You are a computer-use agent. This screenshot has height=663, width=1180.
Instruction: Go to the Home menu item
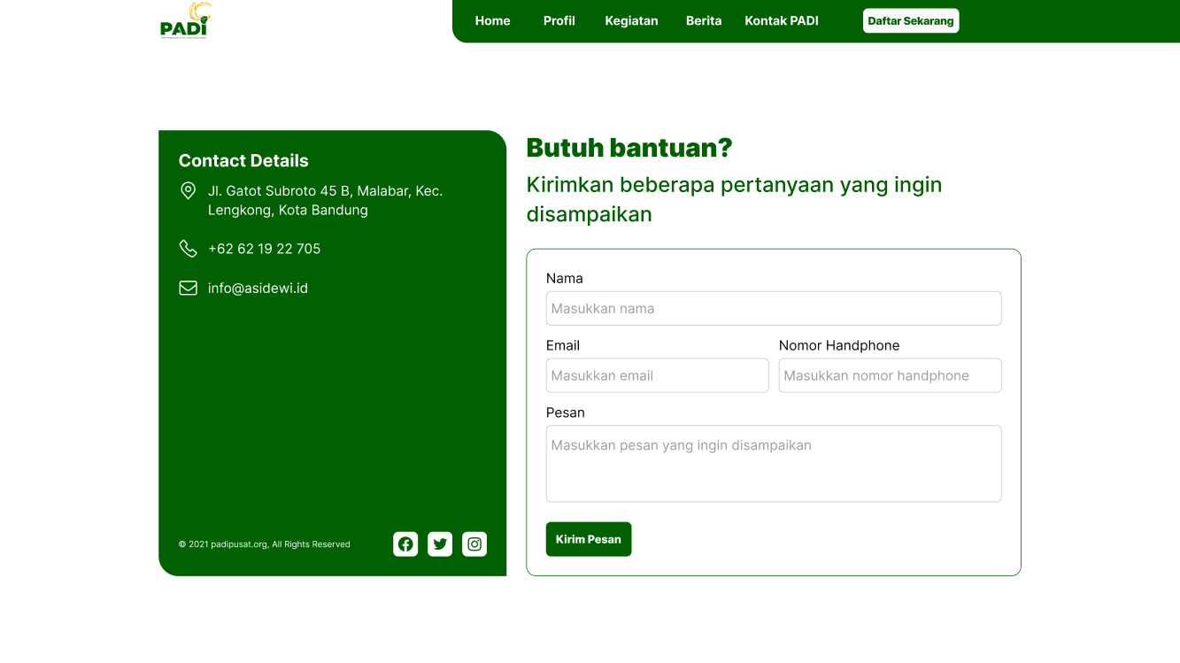coord(492,21)
